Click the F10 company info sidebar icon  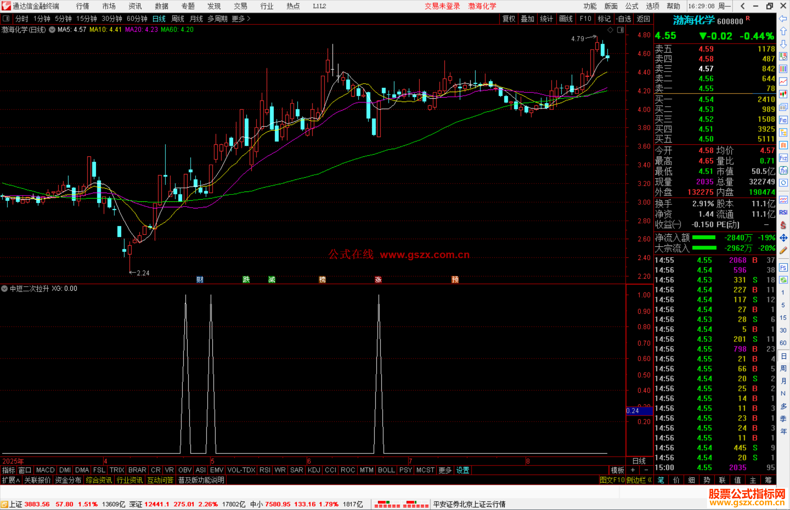[783, 120]
